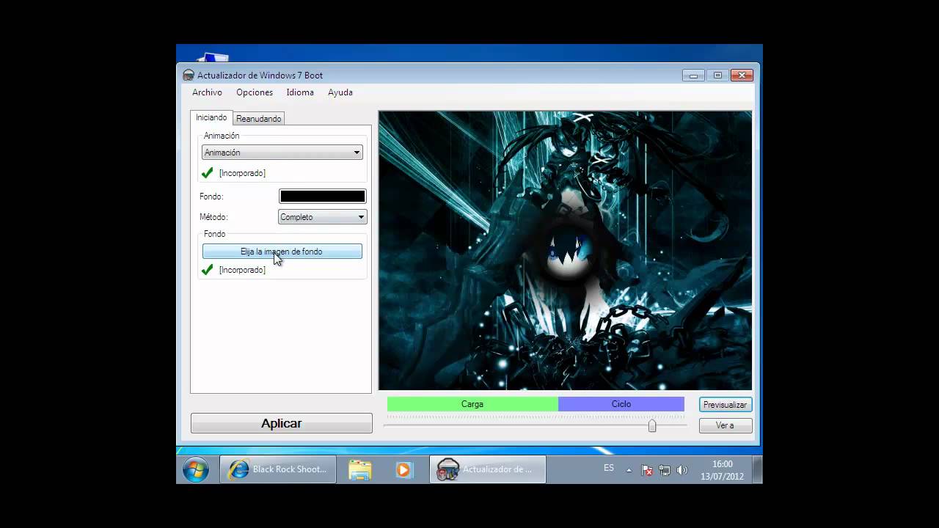939x528 pixels.
Task: Click the Método label
Action: click(x=213, y=217)
